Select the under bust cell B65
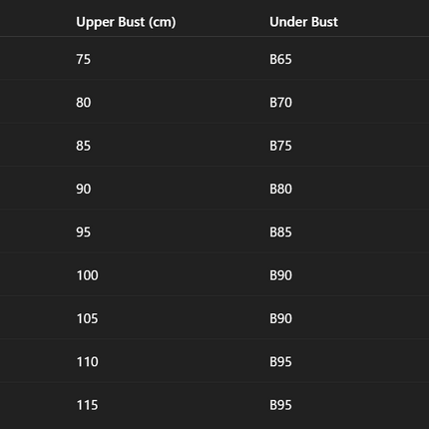Screen dimensions: 429x429 click(280, 59)
